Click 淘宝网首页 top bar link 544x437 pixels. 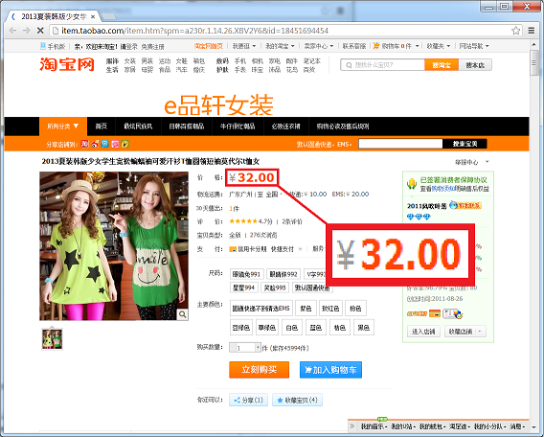click(x=209, y=46)
